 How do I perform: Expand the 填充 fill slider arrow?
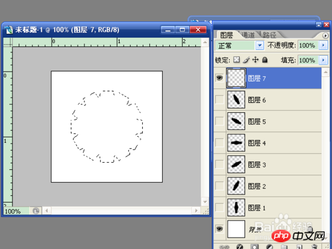323,60
